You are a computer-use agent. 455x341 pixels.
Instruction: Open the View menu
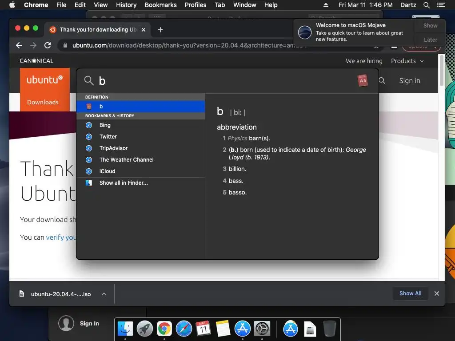tap(101, 5)
